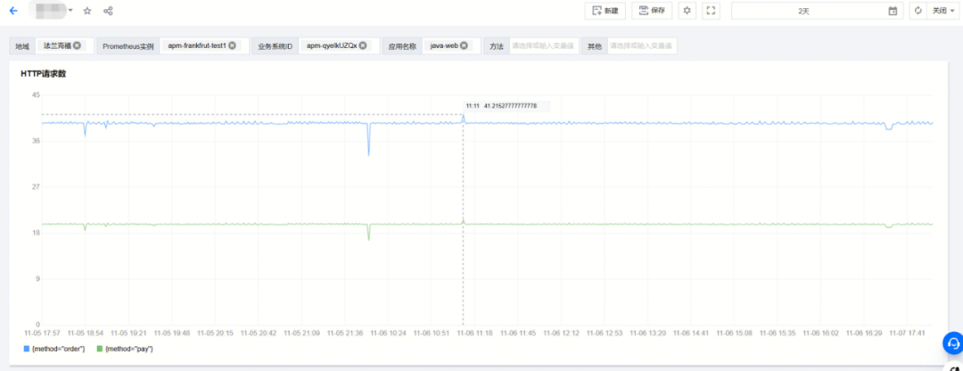This screenshot has width=963, height=371.
Task: Open the Prometheus实例 selector
Action: click(204, 46)
